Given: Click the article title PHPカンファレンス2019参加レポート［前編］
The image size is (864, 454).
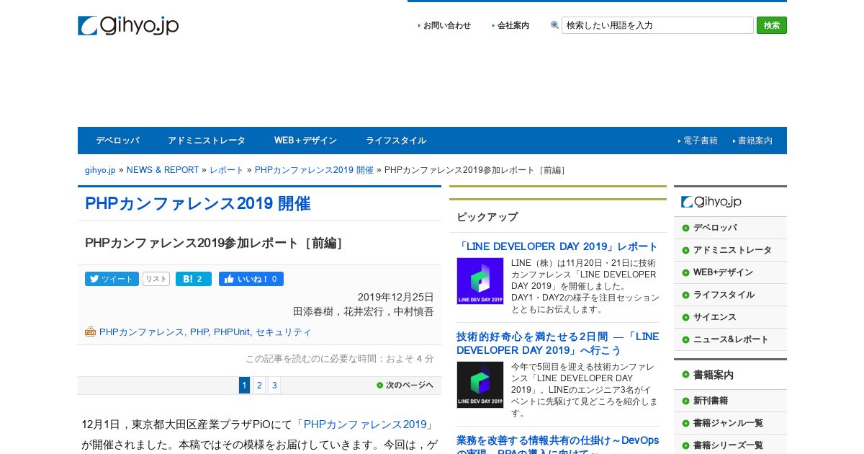Looking at the screenshot, I should coord(216,243).
